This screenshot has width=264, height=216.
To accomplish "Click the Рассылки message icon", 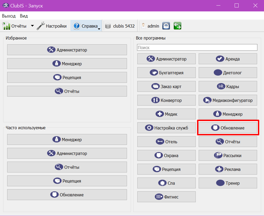I will 218,155.
